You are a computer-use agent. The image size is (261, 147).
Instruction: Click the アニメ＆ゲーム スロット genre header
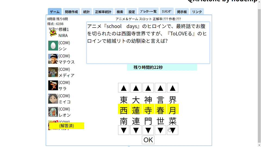134,19
